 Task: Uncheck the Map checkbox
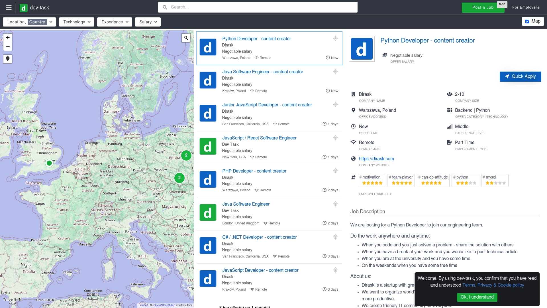point(527,21)
